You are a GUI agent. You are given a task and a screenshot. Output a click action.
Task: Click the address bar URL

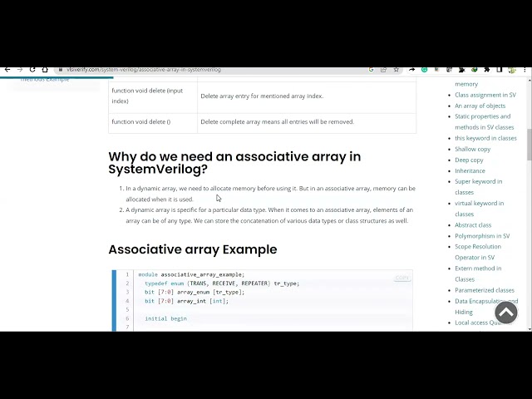click(x=144, y=70)
